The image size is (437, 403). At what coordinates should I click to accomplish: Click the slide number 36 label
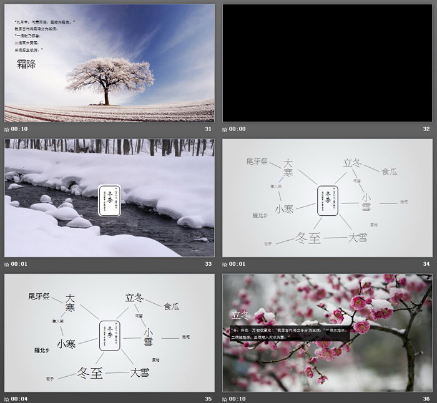[426, 399]
